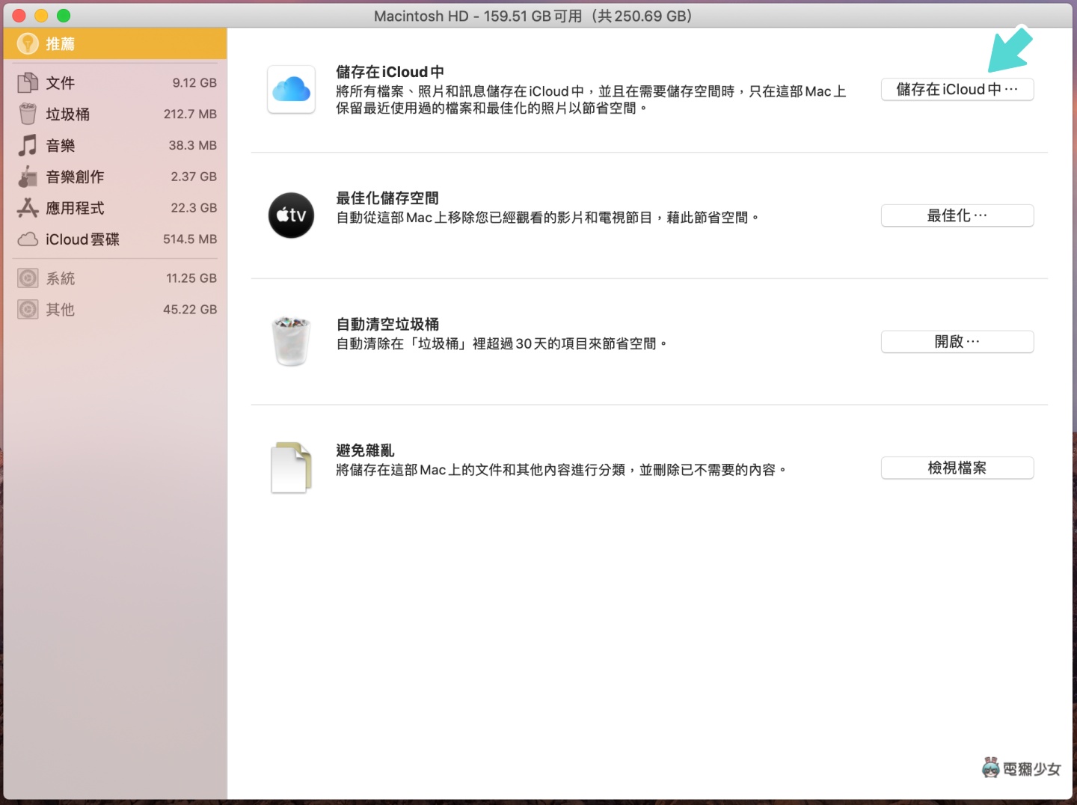Click the Apple TV icon
Viewport: 1077px width, 805px height.
(x=291, y=215)
